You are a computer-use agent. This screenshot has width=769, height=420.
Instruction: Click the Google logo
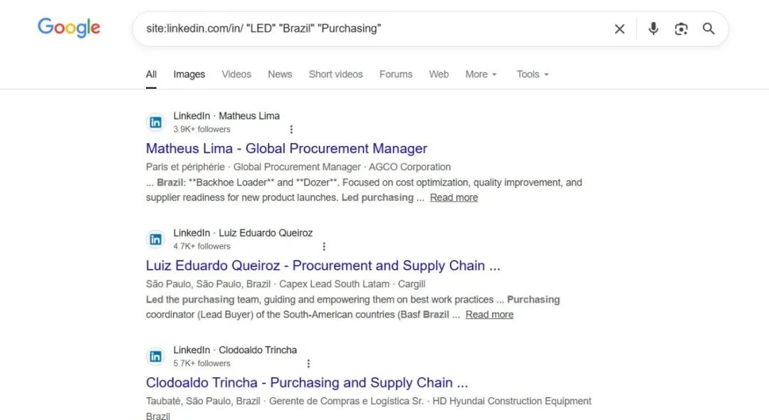pyautogui.click(x=69, y=28)
